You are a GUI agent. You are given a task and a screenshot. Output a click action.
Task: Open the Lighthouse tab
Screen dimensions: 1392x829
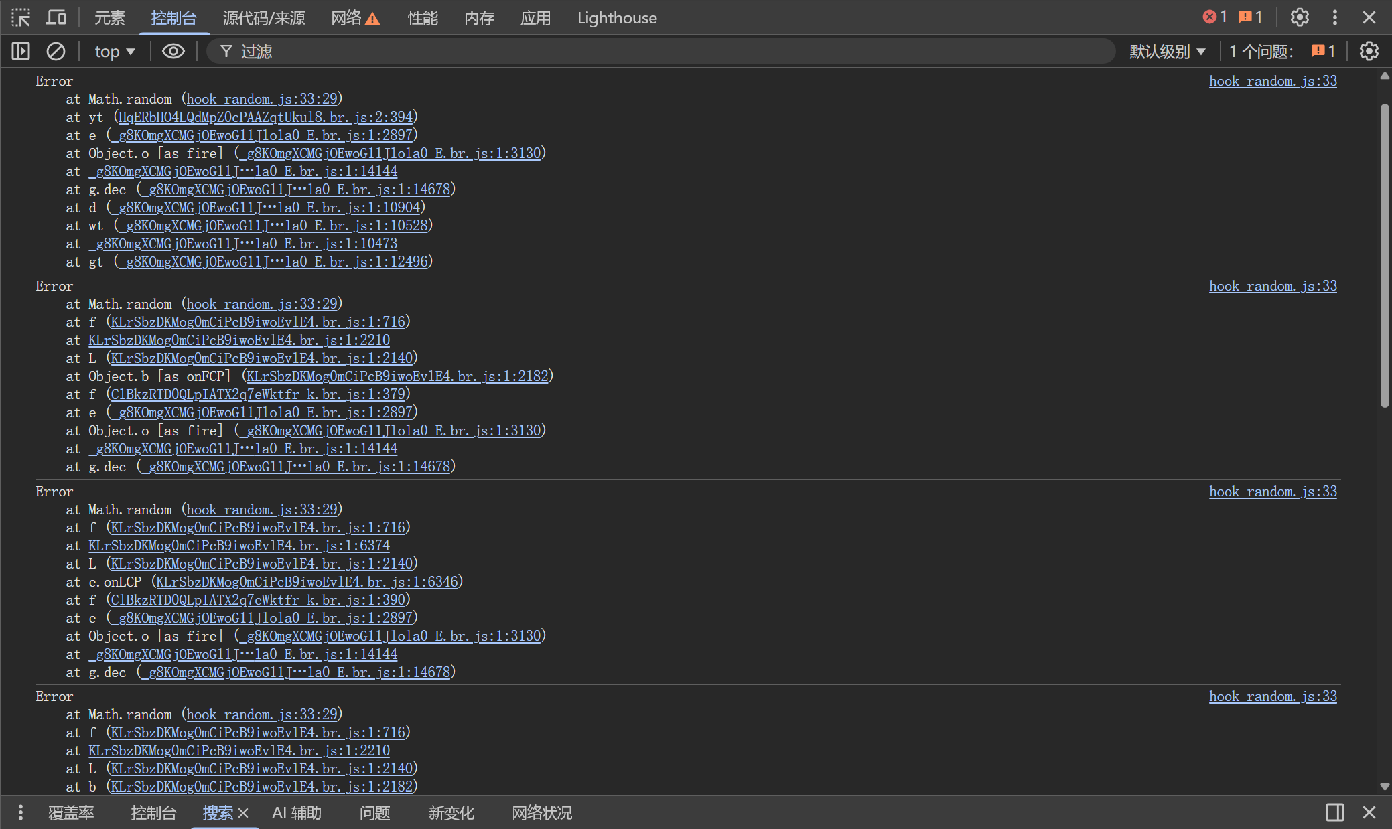click(x=617, y=18)
